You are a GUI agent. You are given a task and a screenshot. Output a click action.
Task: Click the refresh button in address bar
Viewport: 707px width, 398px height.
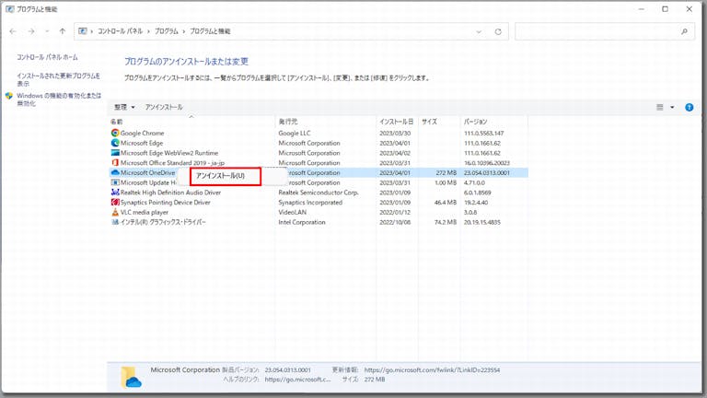point(498,31)
